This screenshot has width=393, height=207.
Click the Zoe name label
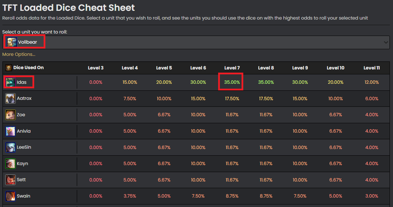(21, 115)
